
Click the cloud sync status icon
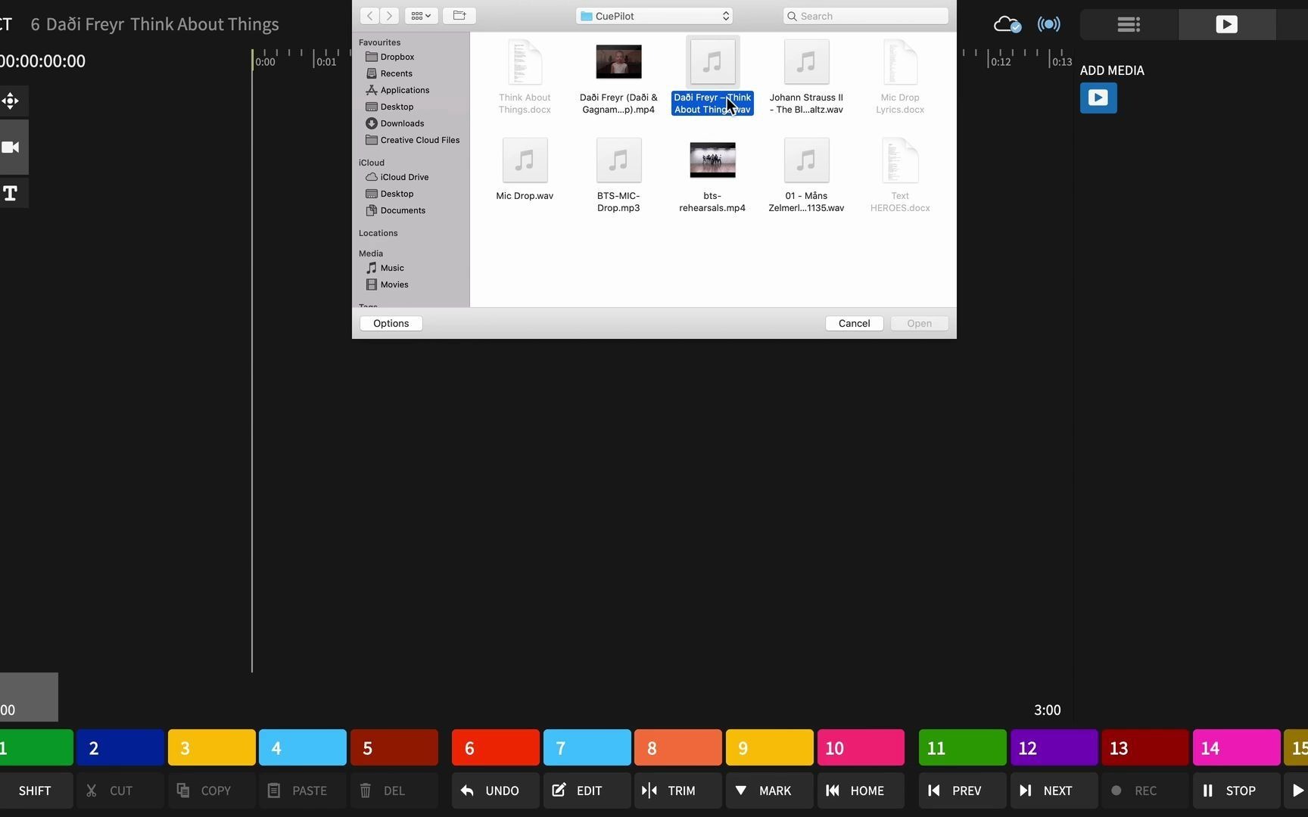click(x=1006, y=24)
